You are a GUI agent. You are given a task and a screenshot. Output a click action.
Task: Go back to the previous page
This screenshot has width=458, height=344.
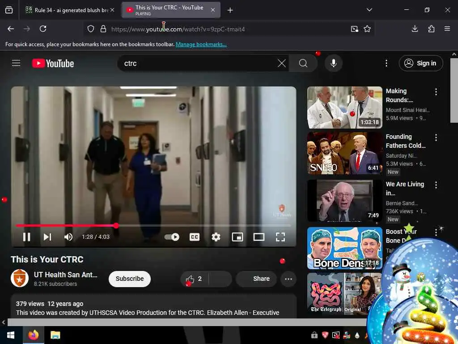coord(11,29)
